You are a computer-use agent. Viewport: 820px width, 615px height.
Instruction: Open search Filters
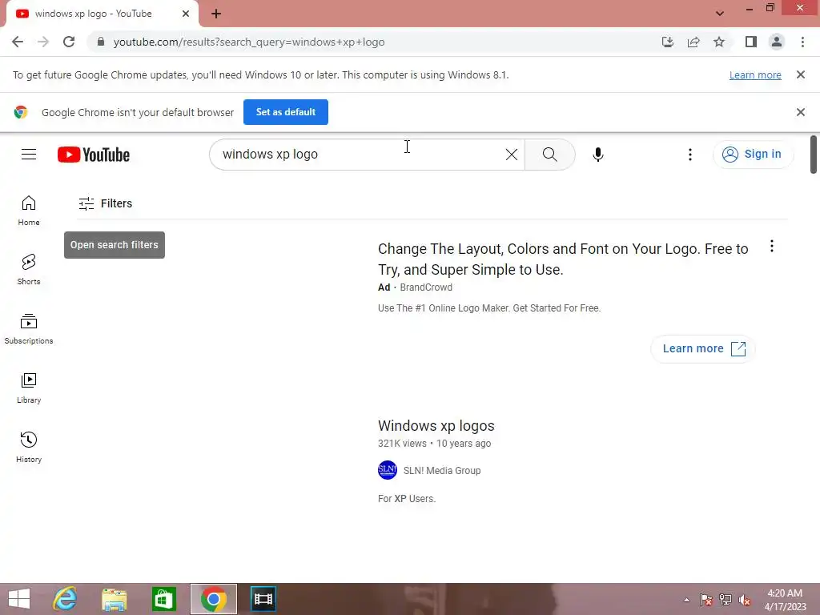click(105, 203)
